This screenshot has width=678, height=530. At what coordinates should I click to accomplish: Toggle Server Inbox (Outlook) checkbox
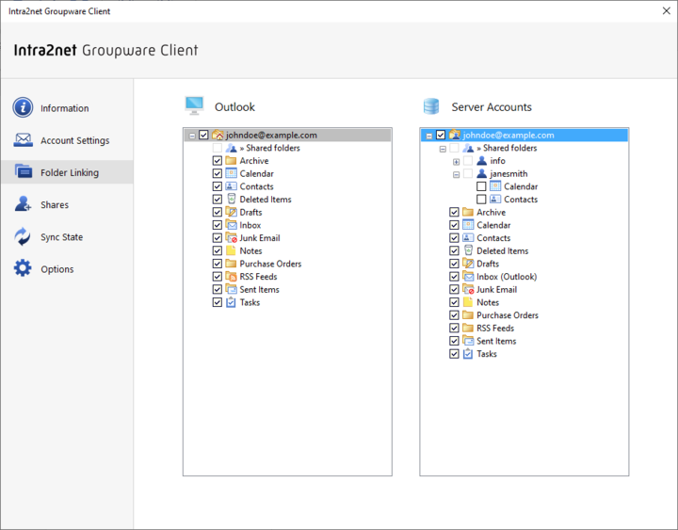(454, 276)
